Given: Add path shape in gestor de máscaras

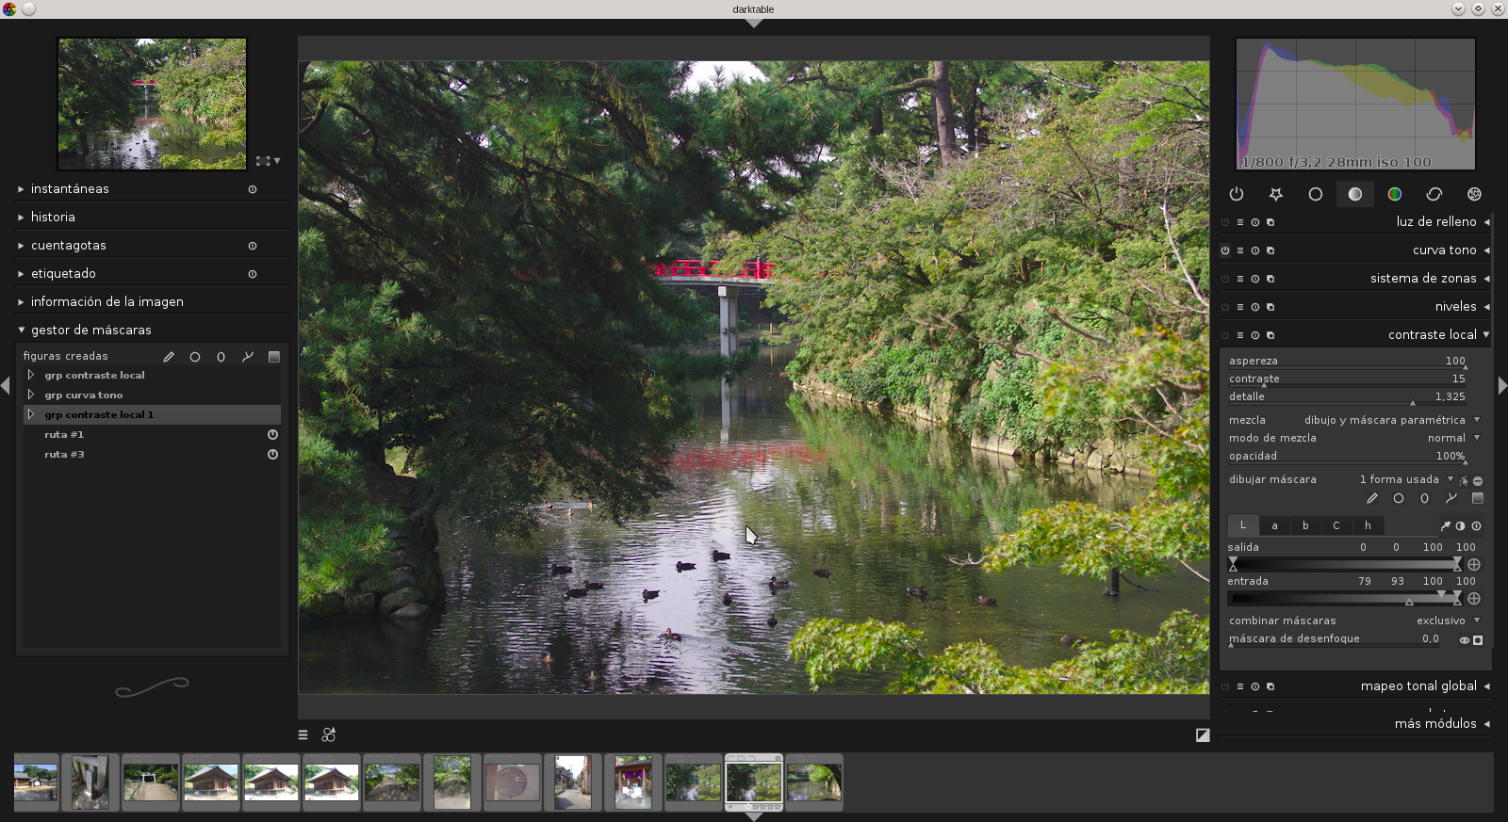Looking at the screenshot, I should tap(248, 357).
